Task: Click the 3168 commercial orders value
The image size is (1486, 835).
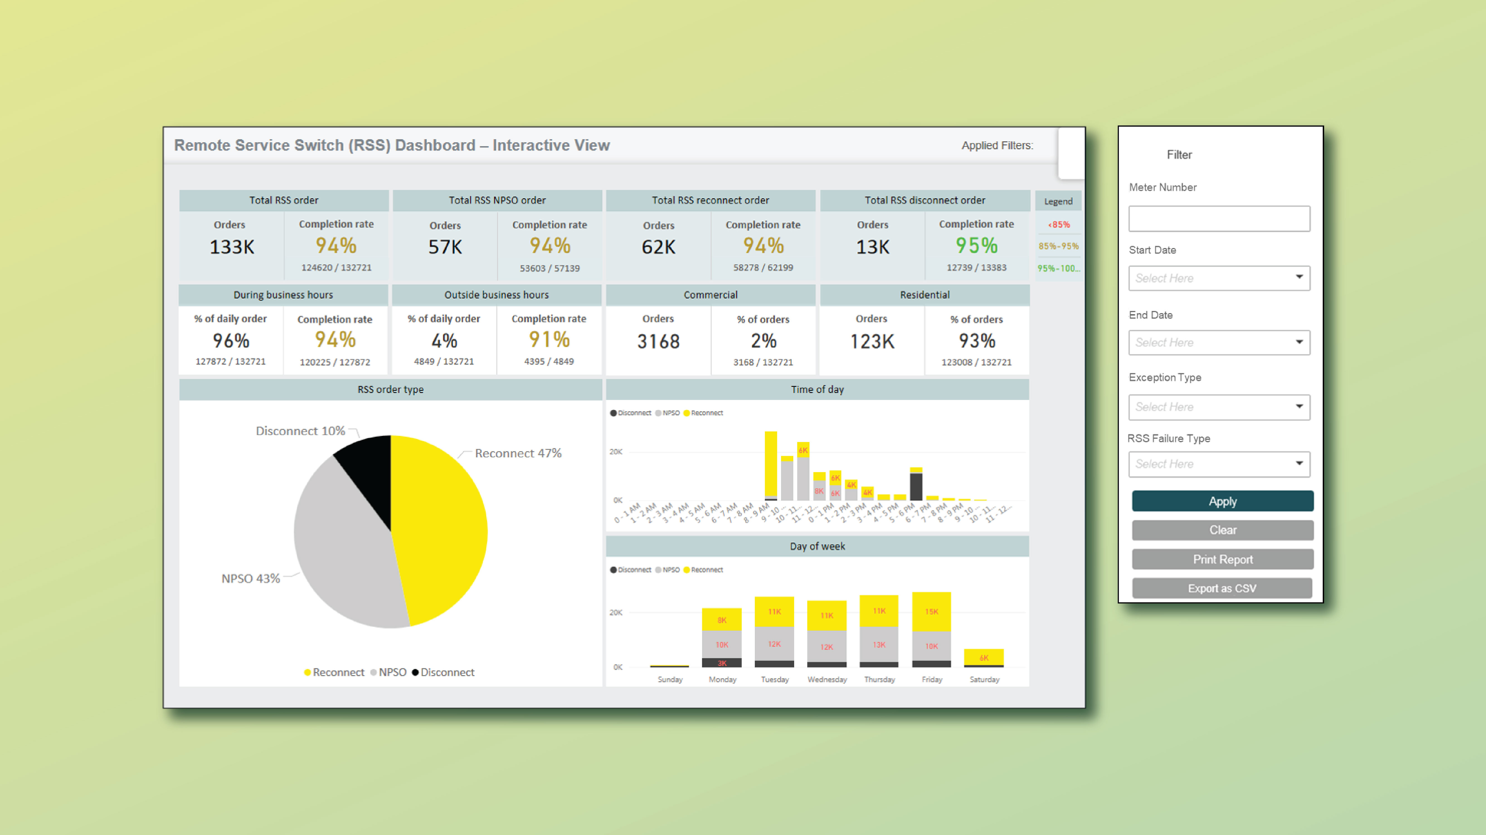Action: (x=658, y=342)
